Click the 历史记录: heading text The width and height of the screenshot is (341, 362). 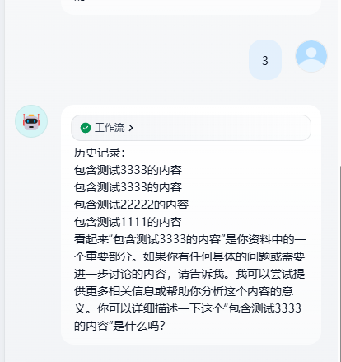tap(100, 153)
